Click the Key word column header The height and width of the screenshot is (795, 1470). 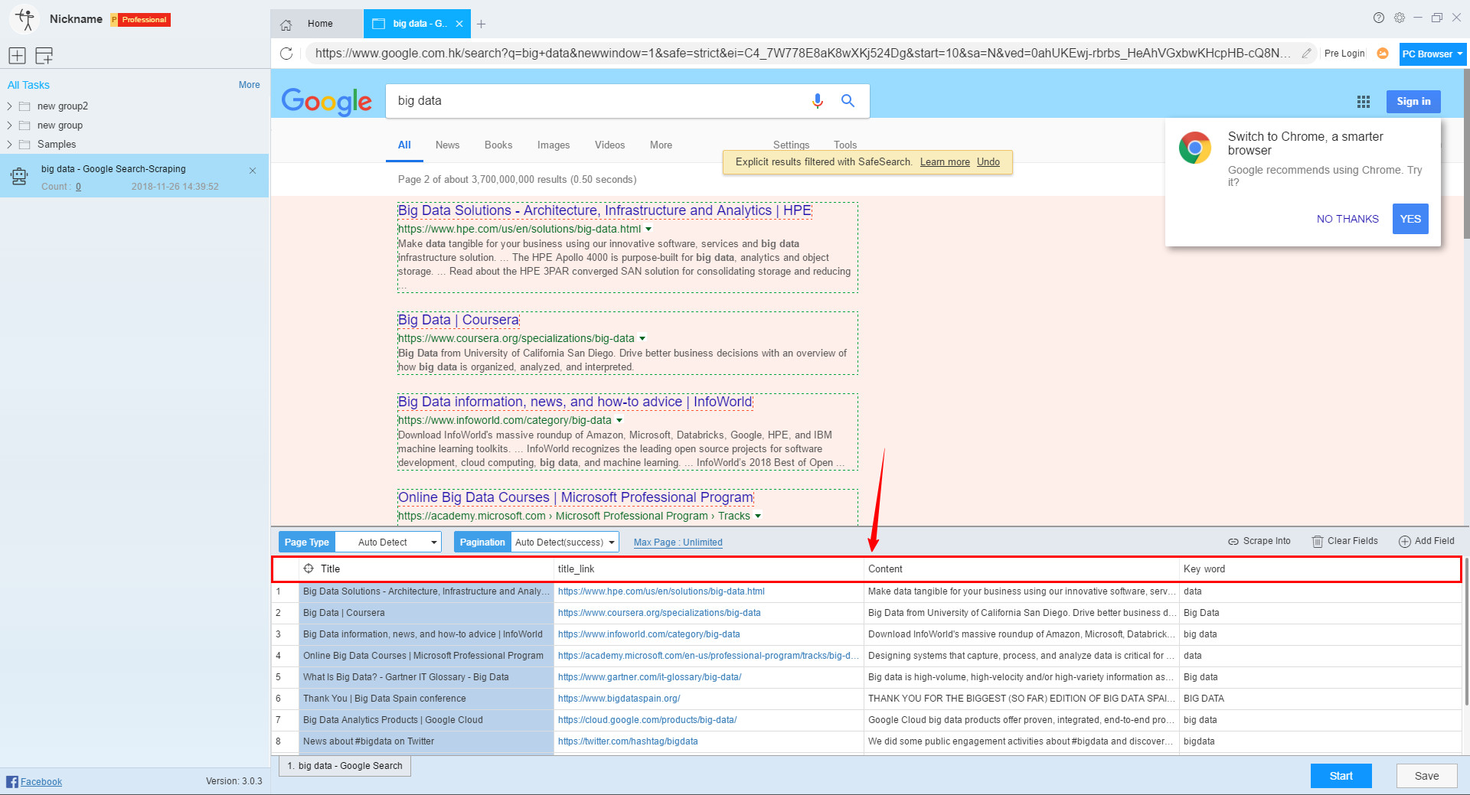(1320, 569)
